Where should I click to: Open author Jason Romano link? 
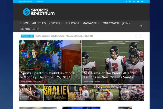(26, 81)
